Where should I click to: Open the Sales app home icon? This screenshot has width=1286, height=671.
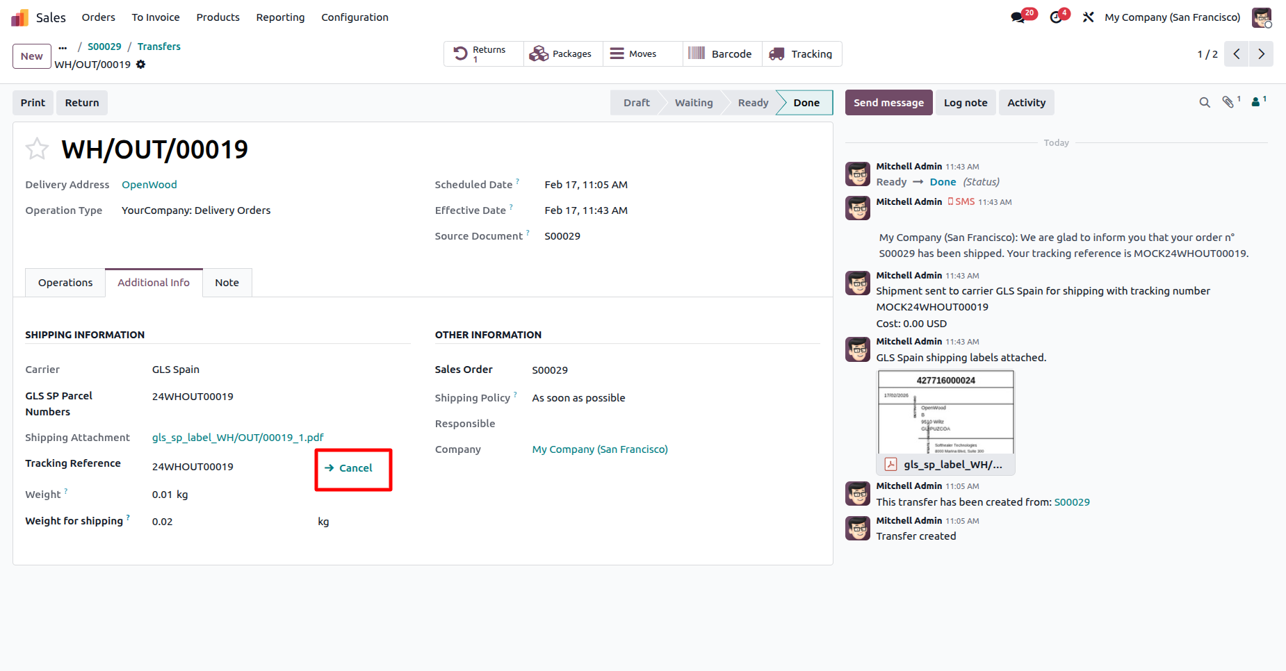click(19, 17)
